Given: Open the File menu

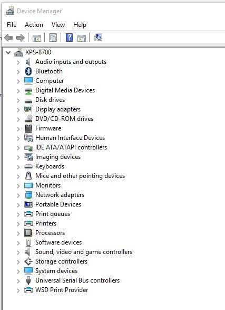Looking at the screenshot, I should tap(12, 25).
